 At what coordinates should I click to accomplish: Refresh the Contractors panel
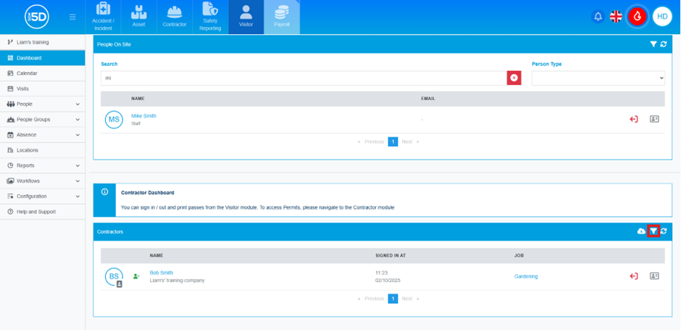pyautogui.click(x=664, y=231)
